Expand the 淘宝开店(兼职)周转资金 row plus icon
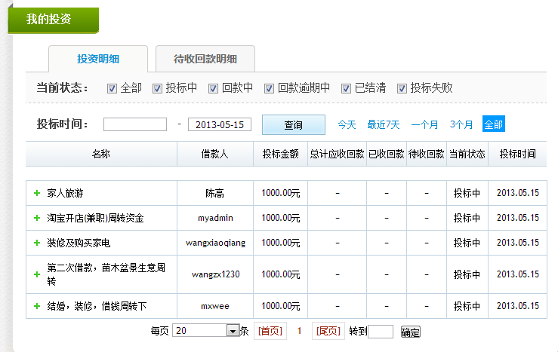Viewport: 558px width, 352px height. (x=37, y=218)
